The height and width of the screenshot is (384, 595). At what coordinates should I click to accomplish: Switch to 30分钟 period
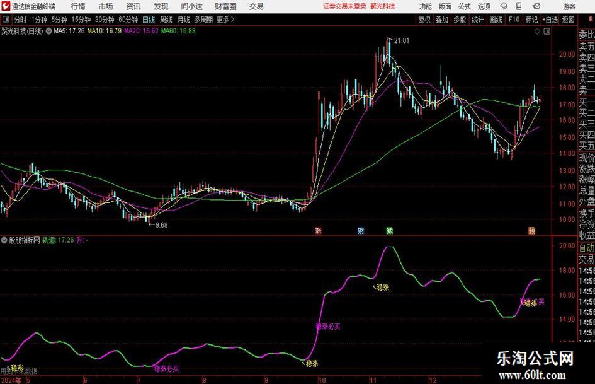[x=105, y=20]
